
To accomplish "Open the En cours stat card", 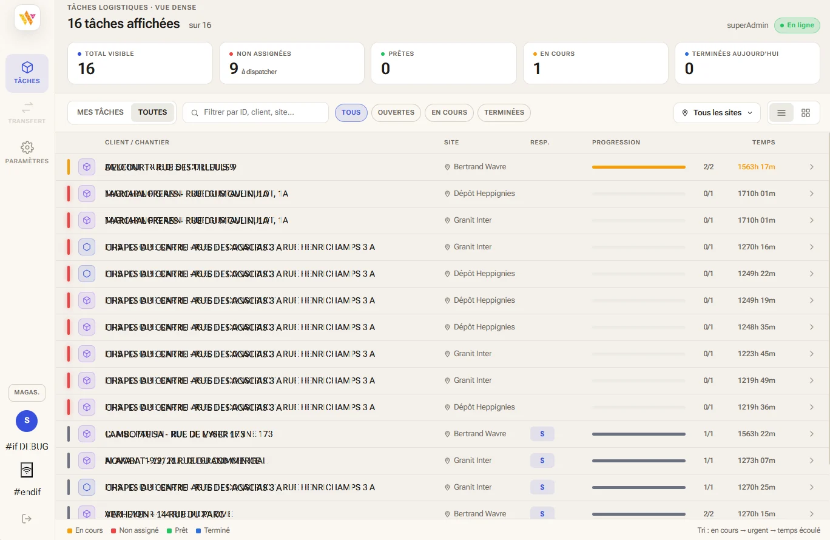I will pyautogui.click(x=596, y=63).
